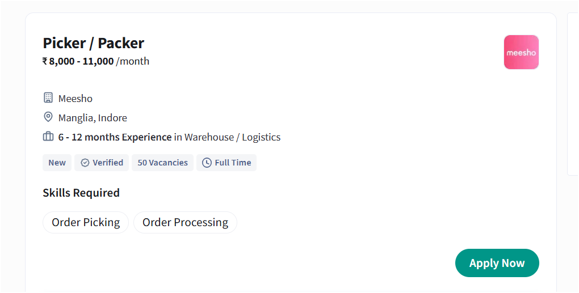The image size is (579, 293).
Task: Click the briefcase experience icon
Action: [48, 137]
